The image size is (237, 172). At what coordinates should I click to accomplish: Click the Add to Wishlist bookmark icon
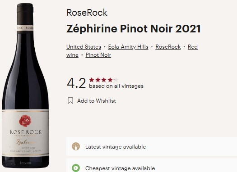pos(70,100)
